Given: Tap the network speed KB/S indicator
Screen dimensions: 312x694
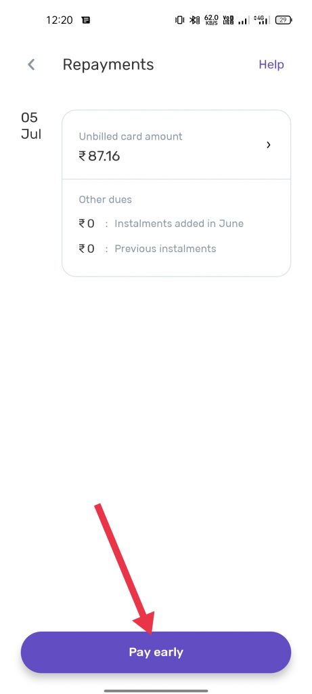Looking at the screenshot, I should coord(211,20).
